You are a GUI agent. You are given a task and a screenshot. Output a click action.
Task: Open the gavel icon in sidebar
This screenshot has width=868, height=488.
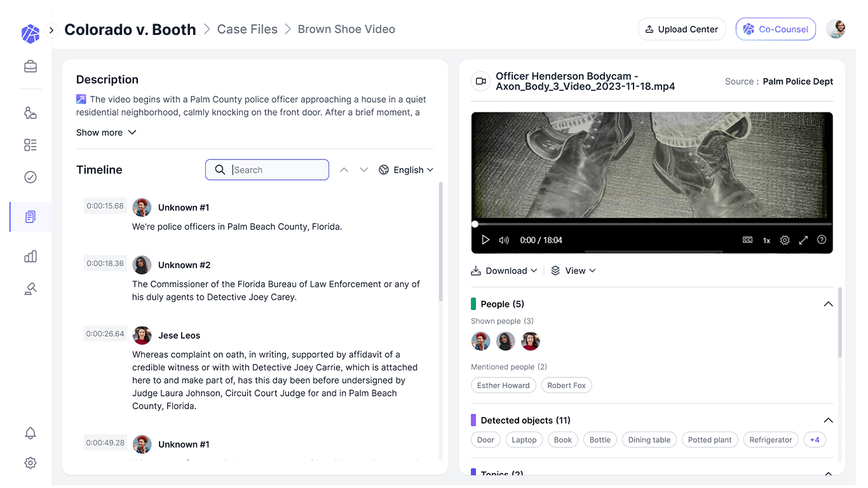[x=31, y=289]
